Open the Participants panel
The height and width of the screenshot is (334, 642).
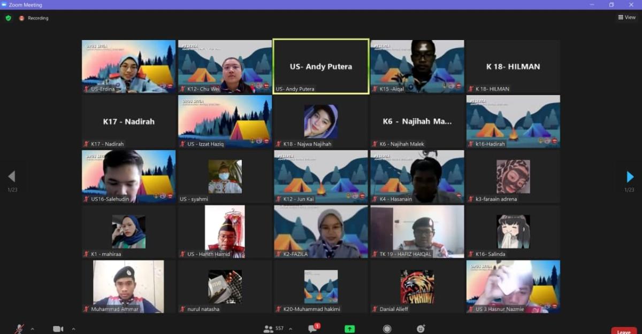pyautogui.click(x=269, y=329)
